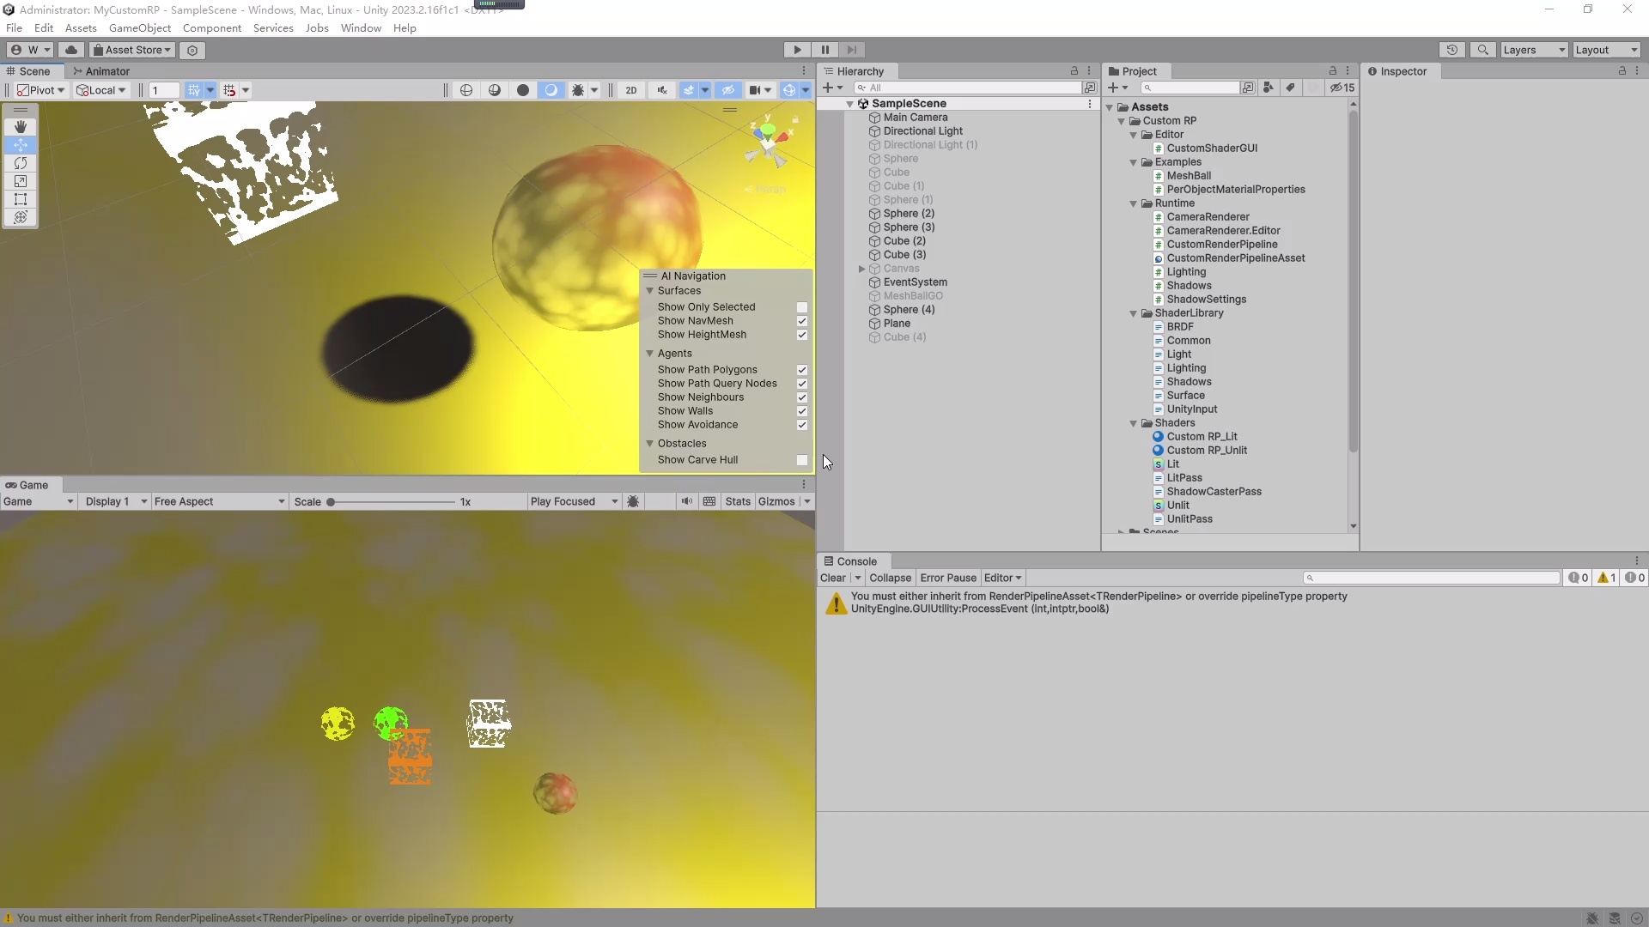Image resolution: width=1649 pixels, height=927 pixels.
Task: Open the Undo History icon
Action: tap(1451, 50)
